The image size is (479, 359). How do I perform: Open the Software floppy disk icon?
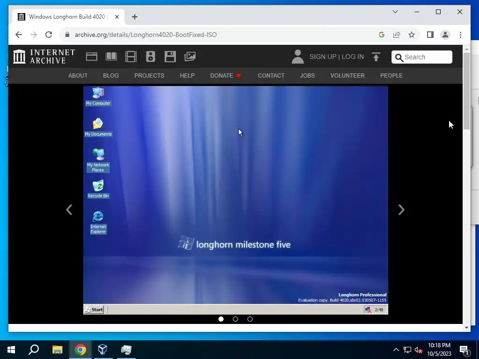[x=170, y=57]
